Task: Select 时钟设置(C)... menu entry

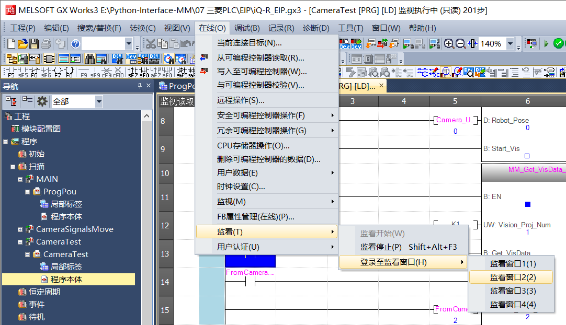Action: pos(267,187)
